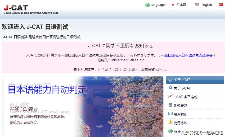Click the US flag icon

[197, 5]
